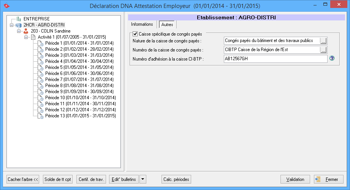The image size is (350, 190).
Task: Click the 2HCR - AGRO-DISTRI establishment icon
Action: tap(19, 25)
